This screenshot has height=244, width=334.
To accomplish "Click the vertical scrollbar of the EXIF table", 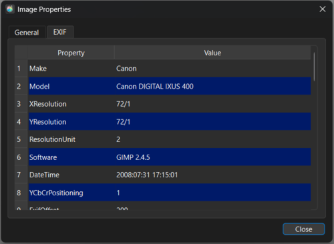I will (314, 67).
